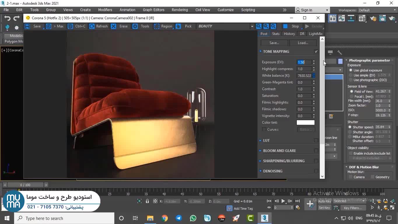Open Chrome from the taskbar
The image size is (398, 224).
pos(165,218)
